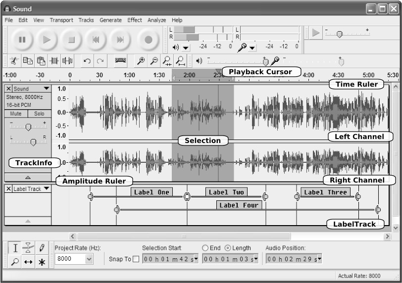Close the Sound track with X

[x=9, y=89]
